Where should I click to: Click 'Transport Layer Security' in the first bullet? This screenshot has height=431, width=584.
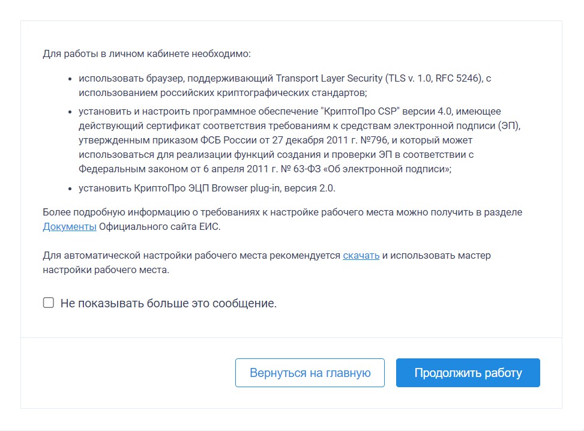tap(329, 78)
